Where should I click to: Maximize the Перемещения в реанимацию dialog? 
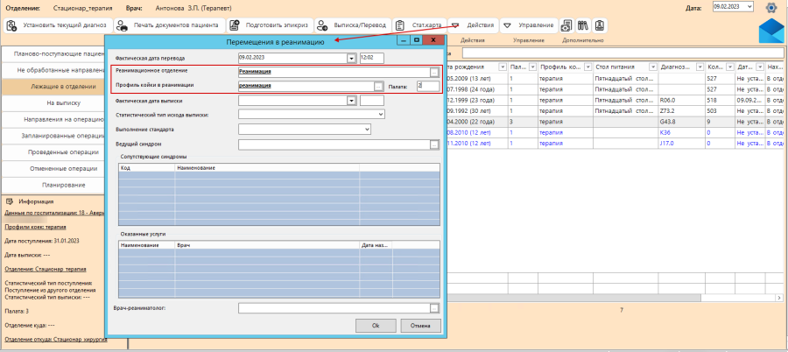tap(416, 39)
